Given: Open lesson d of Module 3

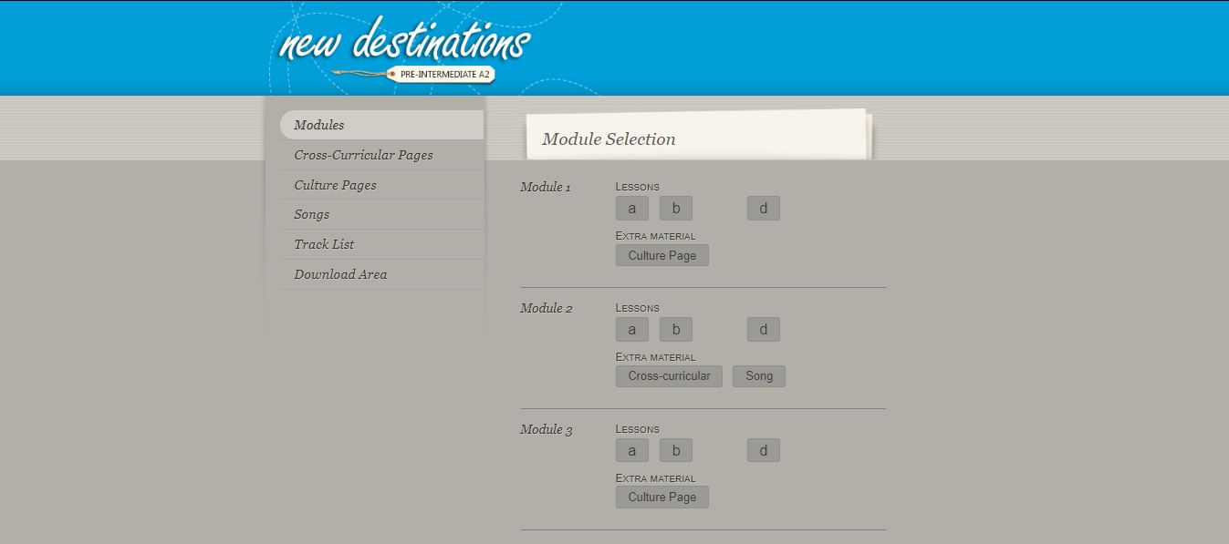Looking at the screenshot, I should pos(764,451).
